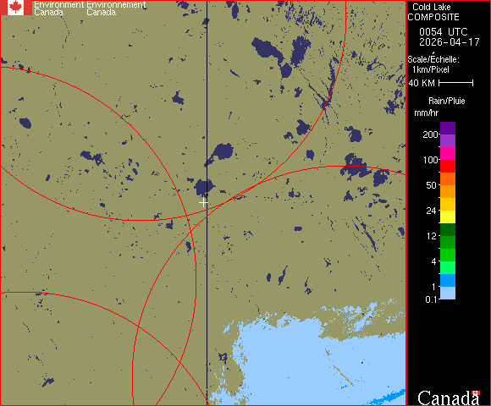The height and width of the screenshot is (406, 491).
Task: Click the Environment Canada header text
Action: click(x=58, y=8)
